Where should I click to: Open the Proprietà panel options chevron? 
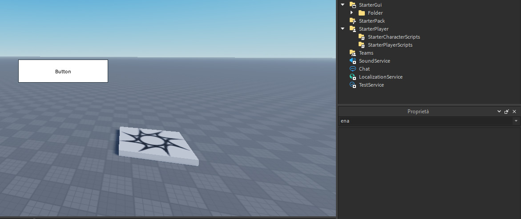[499, 111]
